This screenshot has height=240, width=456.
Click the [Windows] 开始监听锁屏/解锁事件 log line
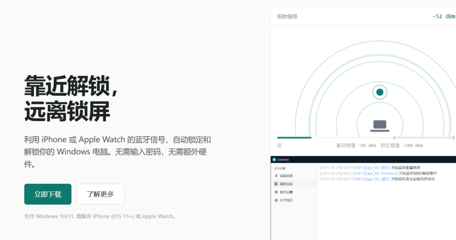(378, 173)
